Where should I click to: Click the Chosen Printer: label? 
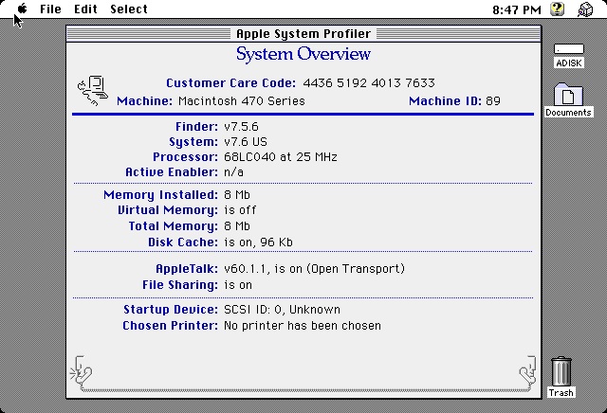[171, 326]
